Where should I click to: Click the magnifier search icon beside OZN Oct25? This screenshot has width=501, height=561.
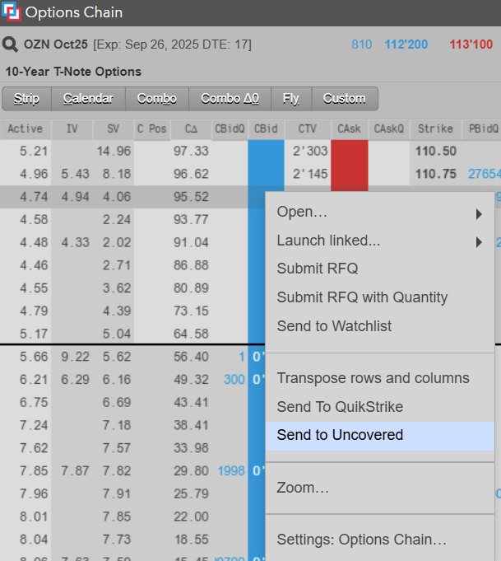point(11,44)
